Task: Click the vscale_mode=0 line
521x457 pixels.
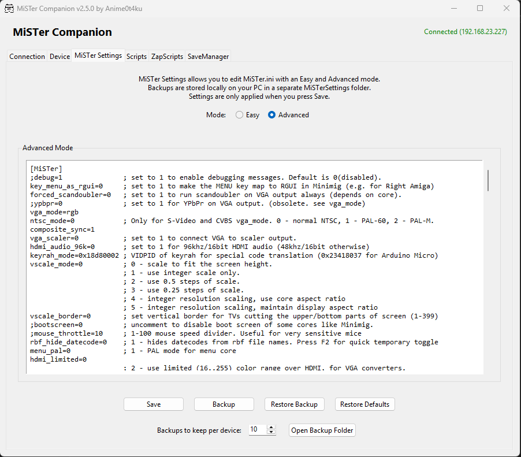Action: [56, 264]
